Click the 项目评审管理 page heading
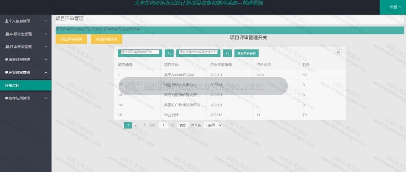This screenshot has height=172, width=406. (x=70, y=19)
